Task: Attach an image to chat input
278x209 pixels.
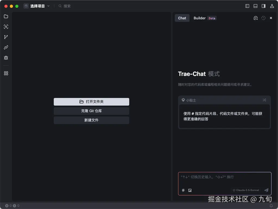Action: 190,190
